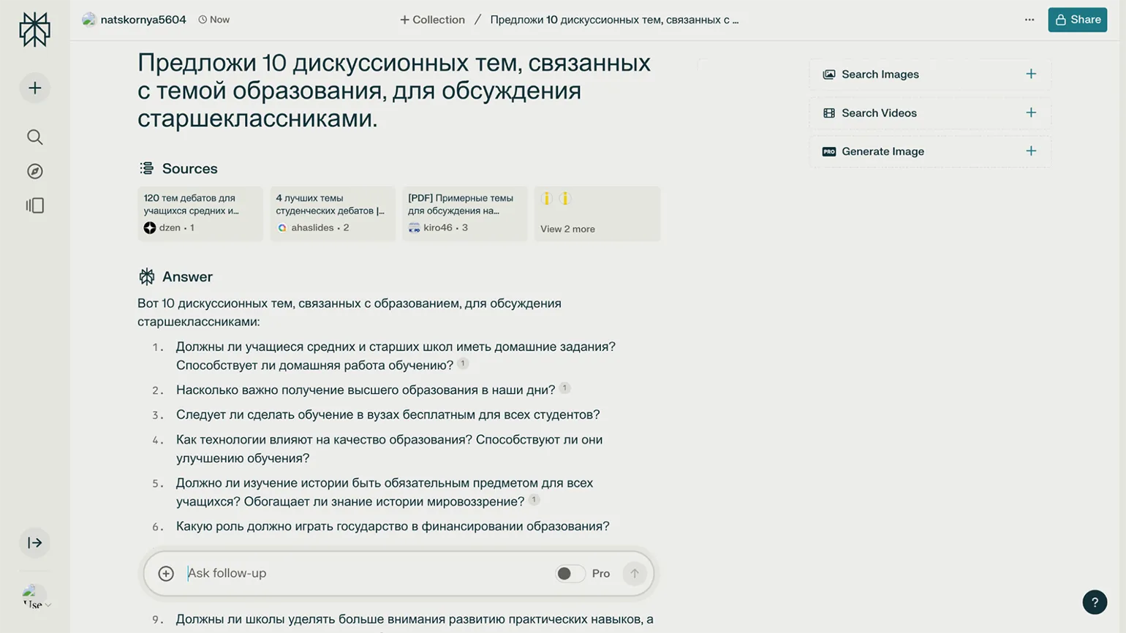This screenshot has height=633, width=1126.
Task: Expand View 2 more sources
Action: click(x=597, y=213)
